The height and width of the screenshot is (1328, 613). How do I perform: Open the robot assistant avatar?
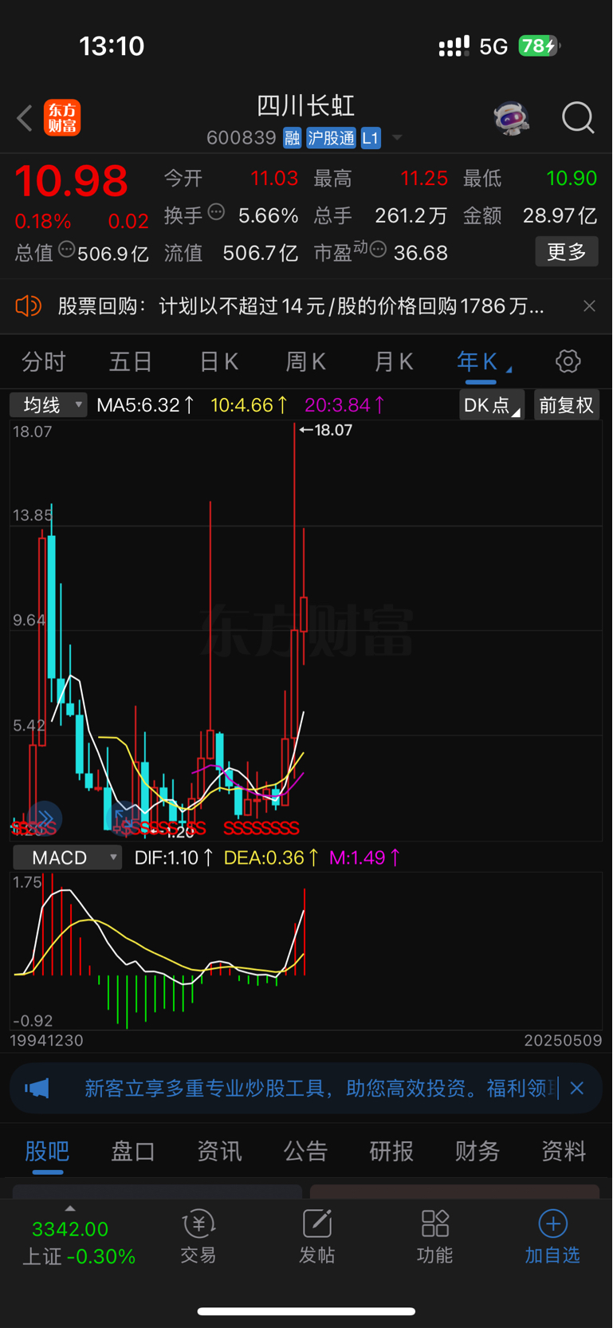coord(511,118)
